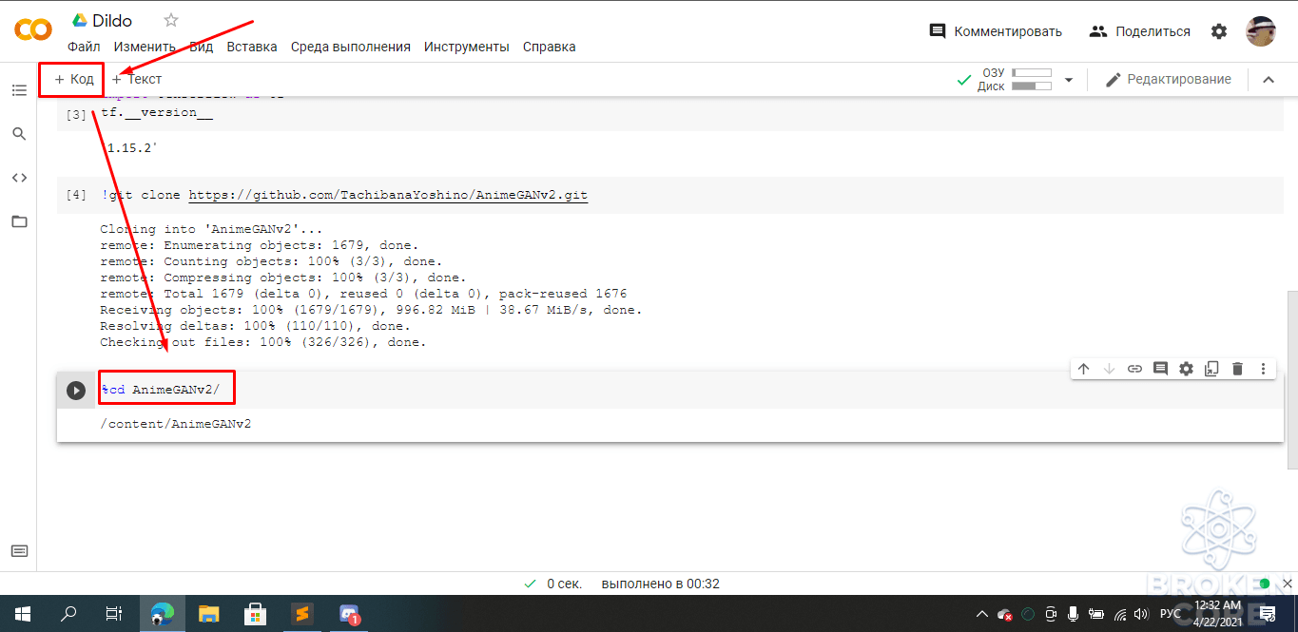This screenshot has height=632, width=1298.
Task: Mirror the cell in a tab
Action: (1211, 369)
